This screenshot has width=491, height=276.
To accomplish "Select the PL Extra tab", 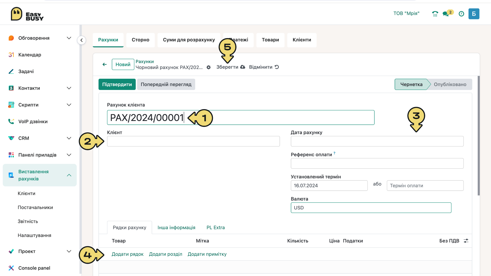I will coord(216,227).
